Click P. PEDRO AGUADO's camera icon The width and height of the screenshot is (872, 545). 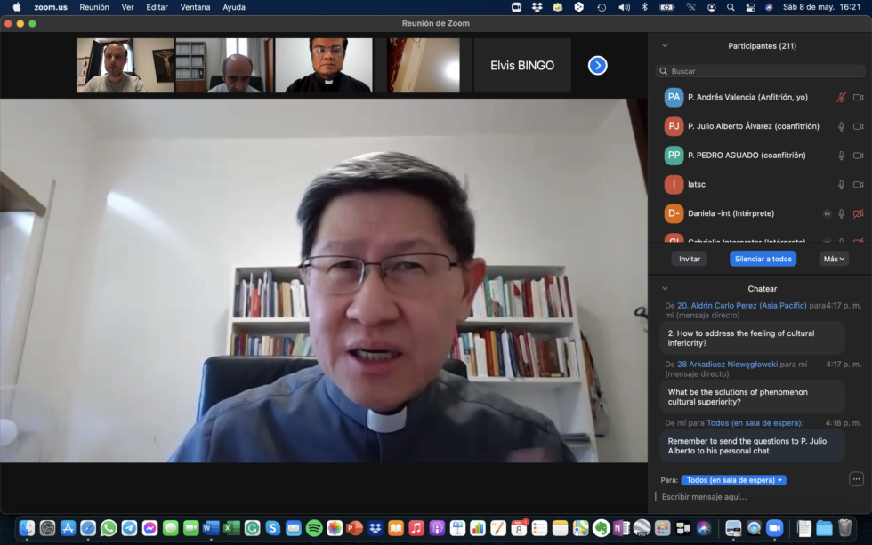pos(858,156)
